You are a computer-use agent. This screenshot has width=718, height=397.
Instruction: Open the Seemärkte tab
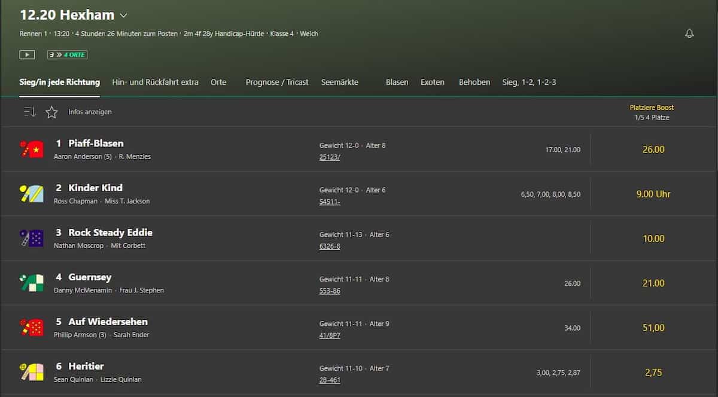(x=339, y=82)
